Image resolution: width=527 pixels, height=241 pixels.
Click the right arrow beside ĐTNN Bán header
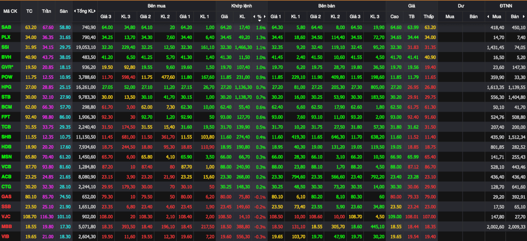pyautogui.click(x=523, y=16)
